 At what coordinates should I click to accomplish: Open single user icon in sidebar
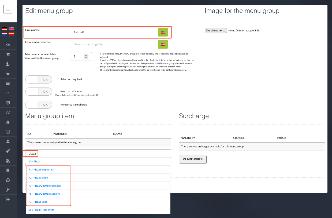coord(8,141)
